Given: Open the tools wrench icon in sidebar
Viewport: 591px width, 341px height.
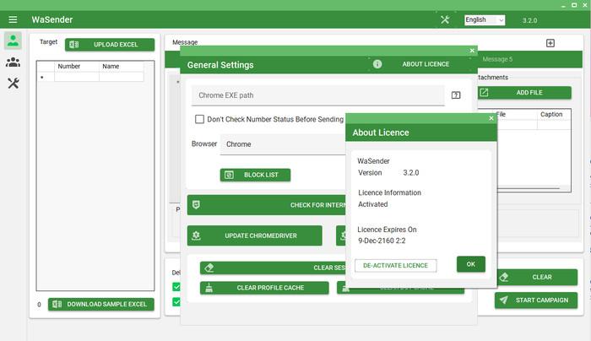Looking at the screenshot, I should click(x=13, y=83).
